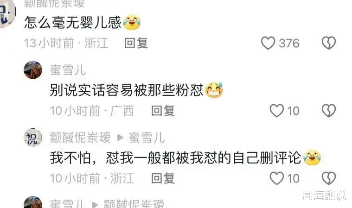The width and height of the screenshot is (352, 208).
Task: Open 蜜雪儿 mention after the reply arrow
Action: click(147, 138)
